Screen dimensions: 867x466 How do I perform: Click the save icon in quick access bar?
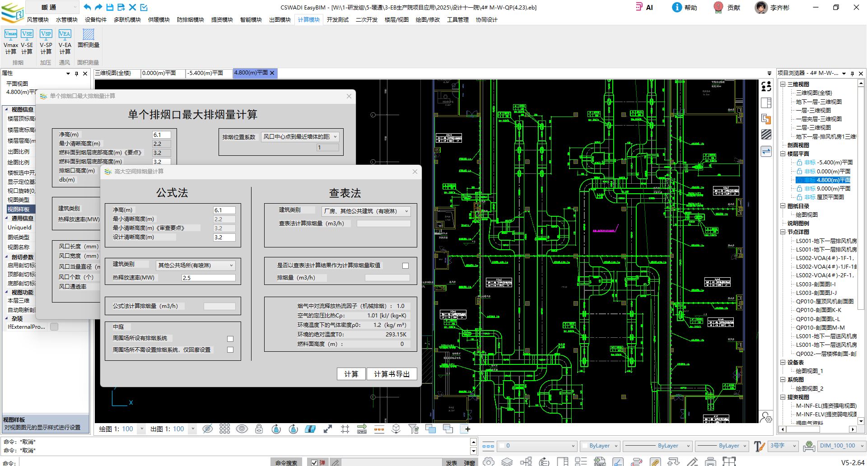click(x=110, y=7)
